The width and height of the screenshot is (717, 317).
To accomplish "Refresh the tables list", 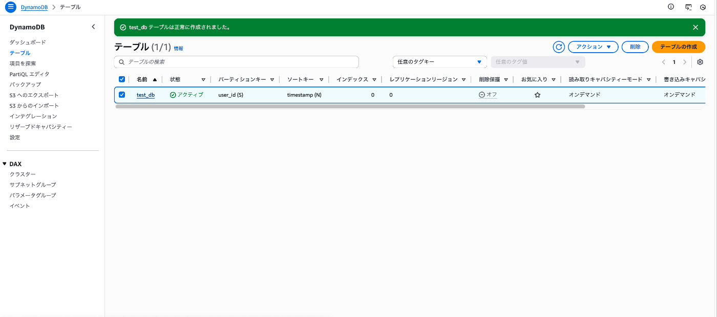I will coord(559,47).
